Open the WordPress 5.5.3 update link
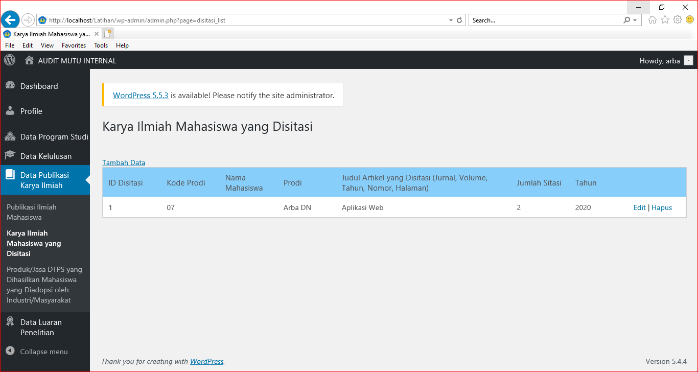This screenshot has height=372, width=698. (140, 95)
